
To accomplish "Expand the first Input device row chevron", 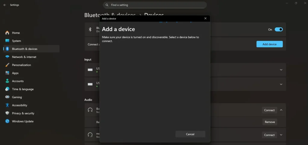I will pos(281,70).
